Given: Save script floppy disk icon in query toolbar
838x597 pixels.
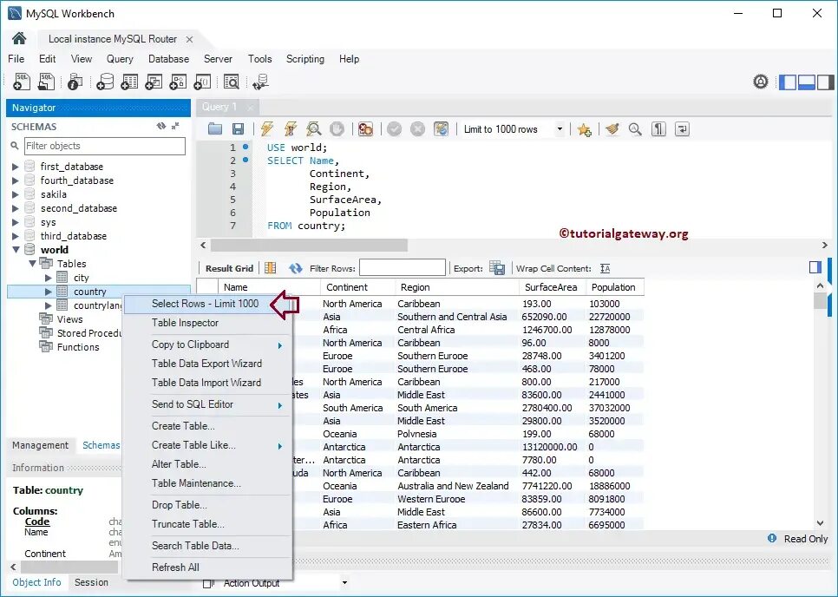Looking at the screenshot, I should pyautogui.click(x=238, y=128).
